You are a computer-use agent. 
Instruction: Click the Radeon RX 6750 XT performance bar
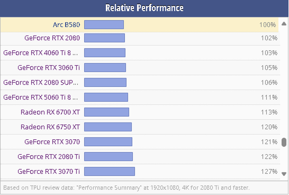[x=108, y=127]
